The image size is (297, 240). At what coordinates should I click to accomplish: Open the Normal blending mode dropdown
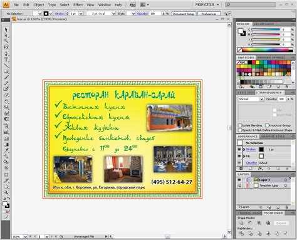coord(262,99)
